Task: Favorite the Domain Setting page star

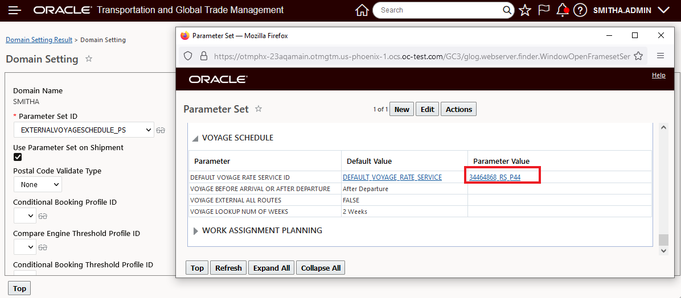Action: click(x=89, y=59)
